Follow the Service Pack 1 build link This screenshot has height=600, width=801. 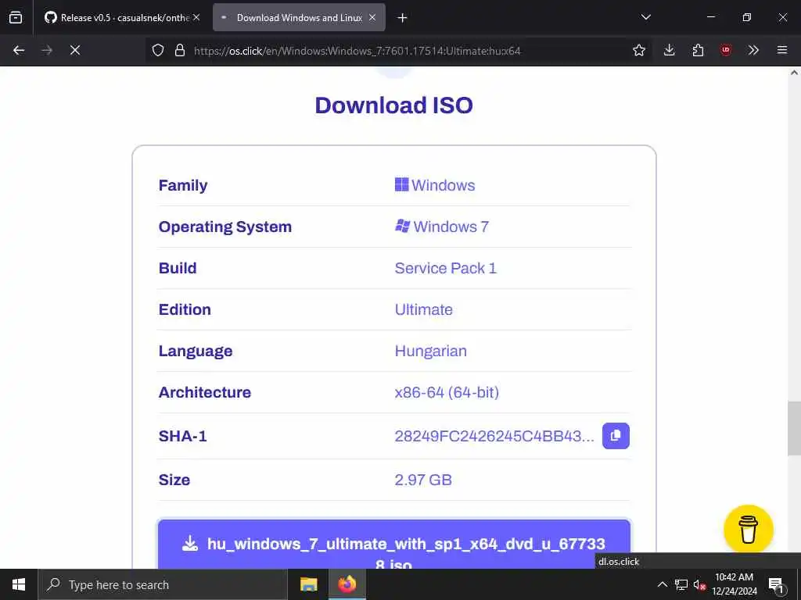445,268
